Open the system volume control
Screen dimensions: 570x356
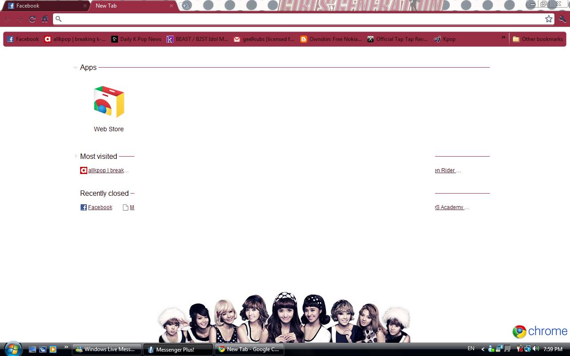[x=535, y=349]
